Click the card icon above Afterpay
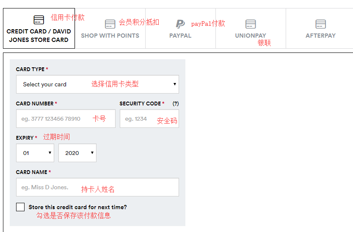Viewport: 353px width, 232px height. (x=320, y=24)
